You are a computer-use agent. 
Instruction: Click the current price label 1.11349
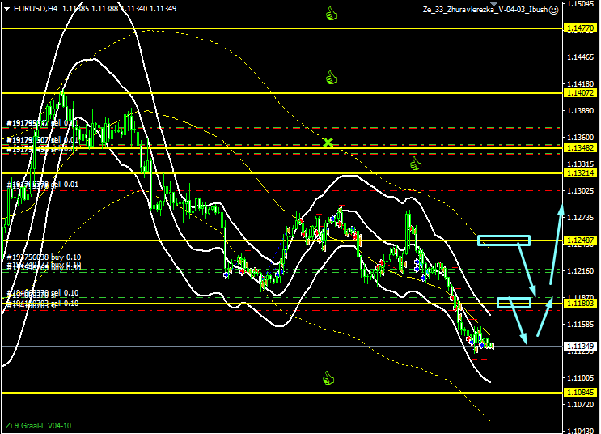[x=581, y=346]
